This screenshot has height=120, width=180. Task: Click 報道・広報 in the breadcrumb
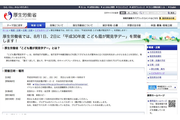click(x=16, y=30)
